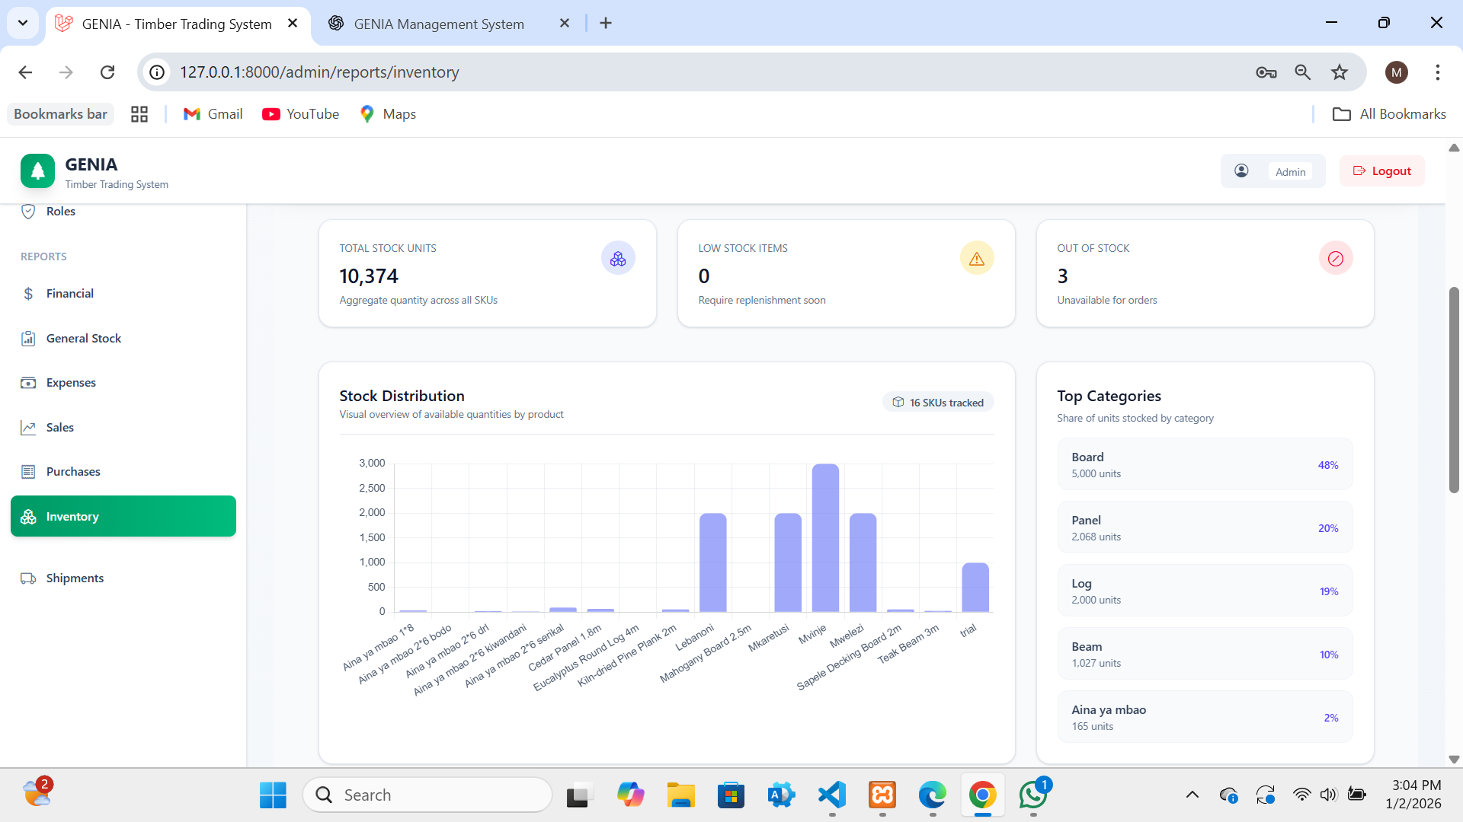Click the Roles shield icon
Screen dimensions: 1463x822
(x=28, y=211)
